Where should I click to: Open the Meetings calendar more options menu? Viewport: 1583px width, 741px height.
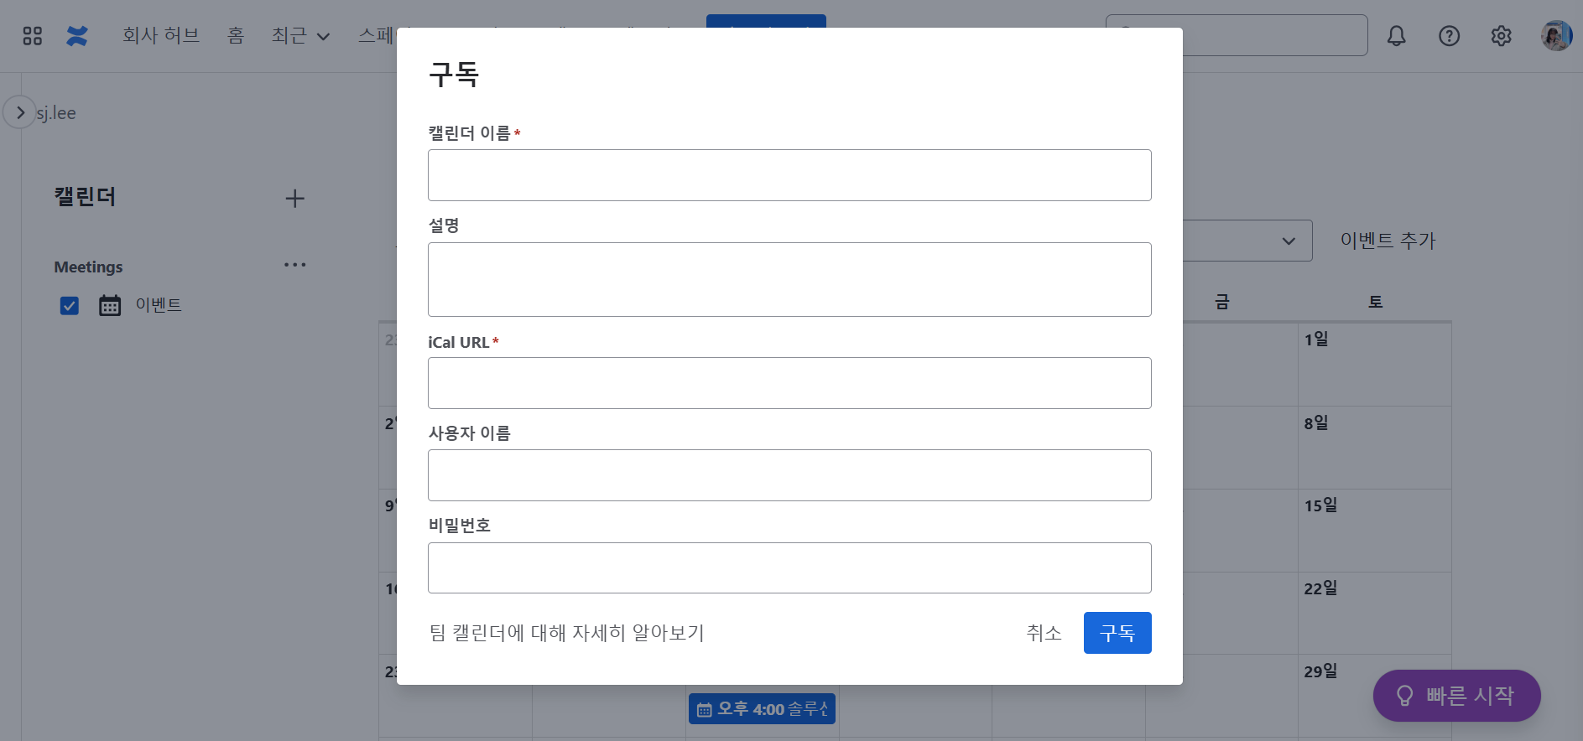click(294, 266)
